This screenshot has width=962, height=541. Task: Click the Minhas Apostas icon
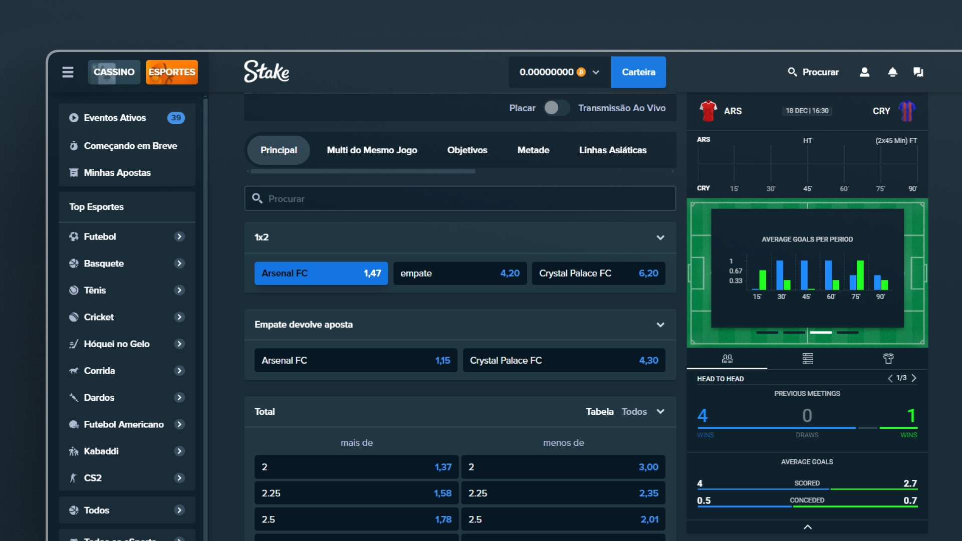74,173
